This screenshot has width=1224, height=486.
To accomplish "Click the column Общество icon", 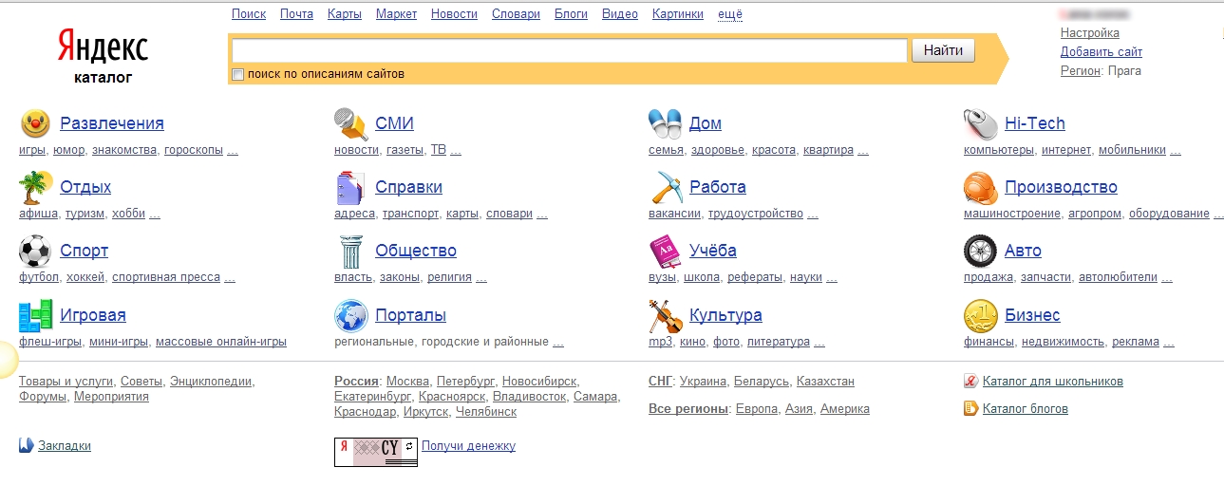I will pyautogui.click(x=350, y=252).
